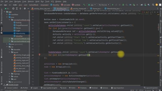
Task: Expand the values folder
Action: pos(9,76)
